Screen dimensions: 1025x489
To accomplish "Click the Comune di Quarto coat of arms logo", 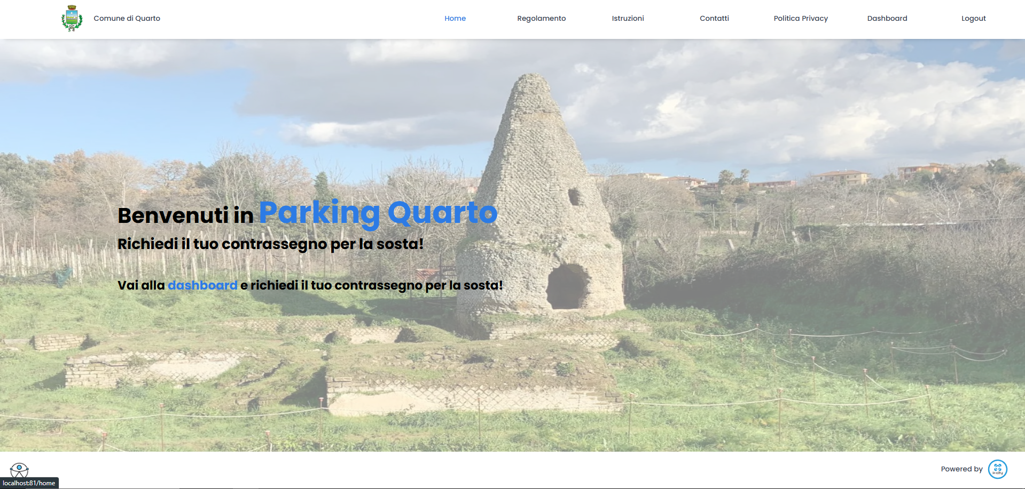I will [x=72, y=19].
